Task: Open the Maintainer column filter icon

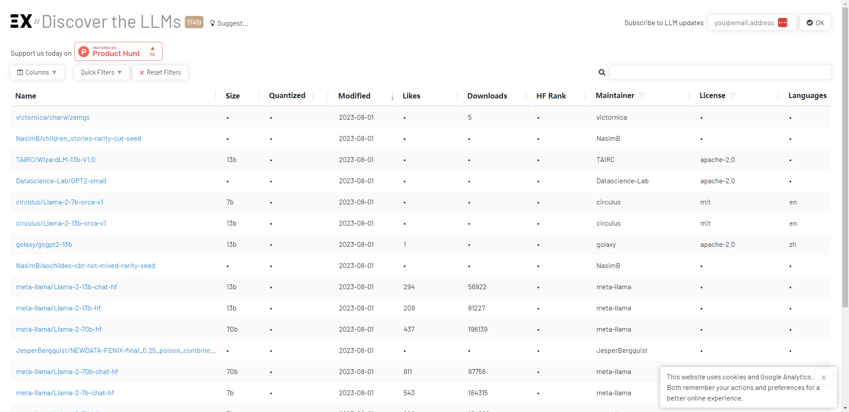Action: 642,96
